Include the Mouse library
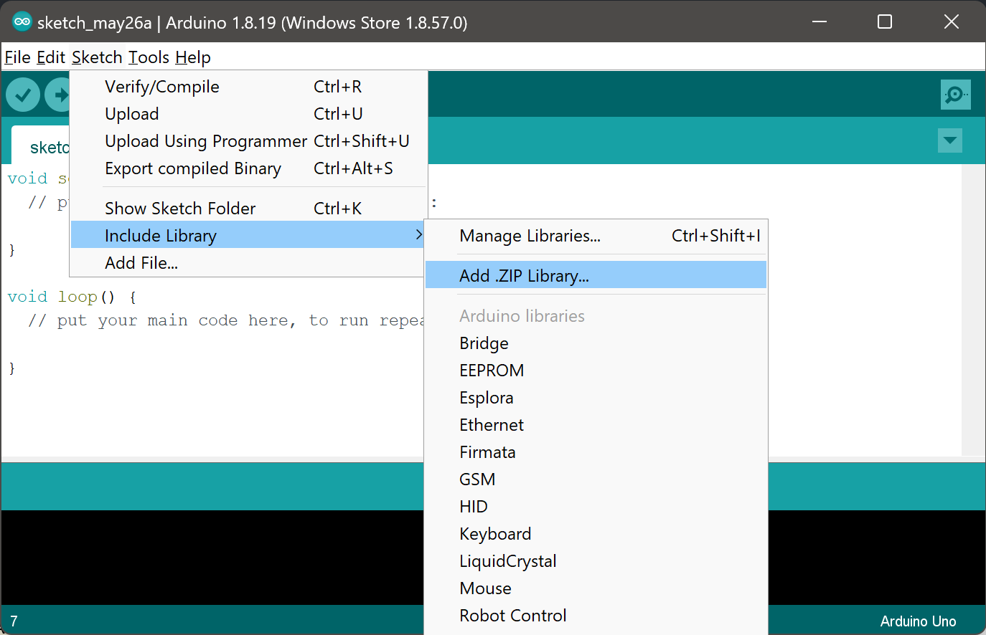Image resolution: width=986 pixels, height=635 pixels. point(596,588)
